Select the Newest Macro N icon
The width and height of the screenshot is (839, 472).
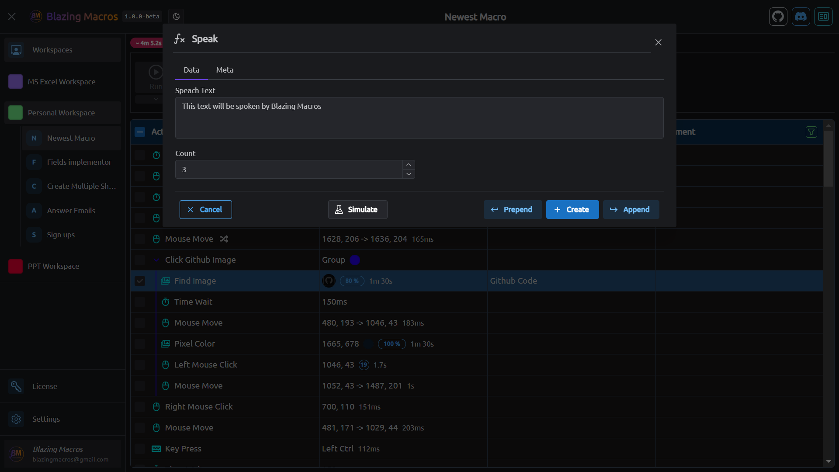(34, 138)
